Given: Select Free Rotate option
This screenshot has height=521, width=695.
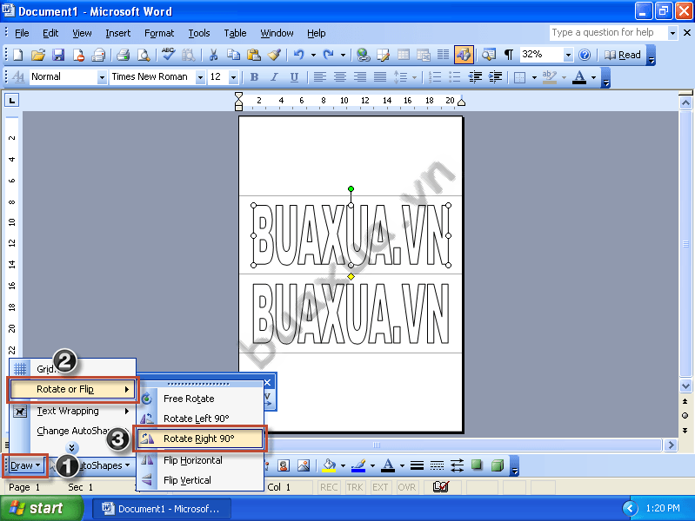Looking at the screenshot, I should pos(200,399).
